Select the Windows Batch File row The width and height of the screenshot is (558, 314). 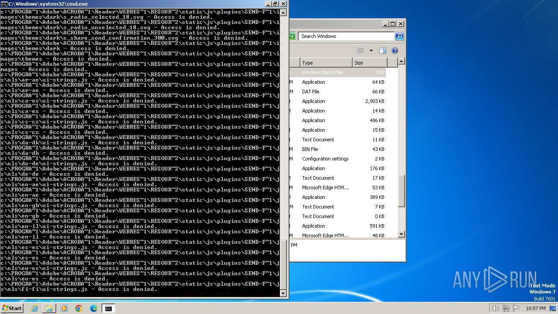click(337, 72)
